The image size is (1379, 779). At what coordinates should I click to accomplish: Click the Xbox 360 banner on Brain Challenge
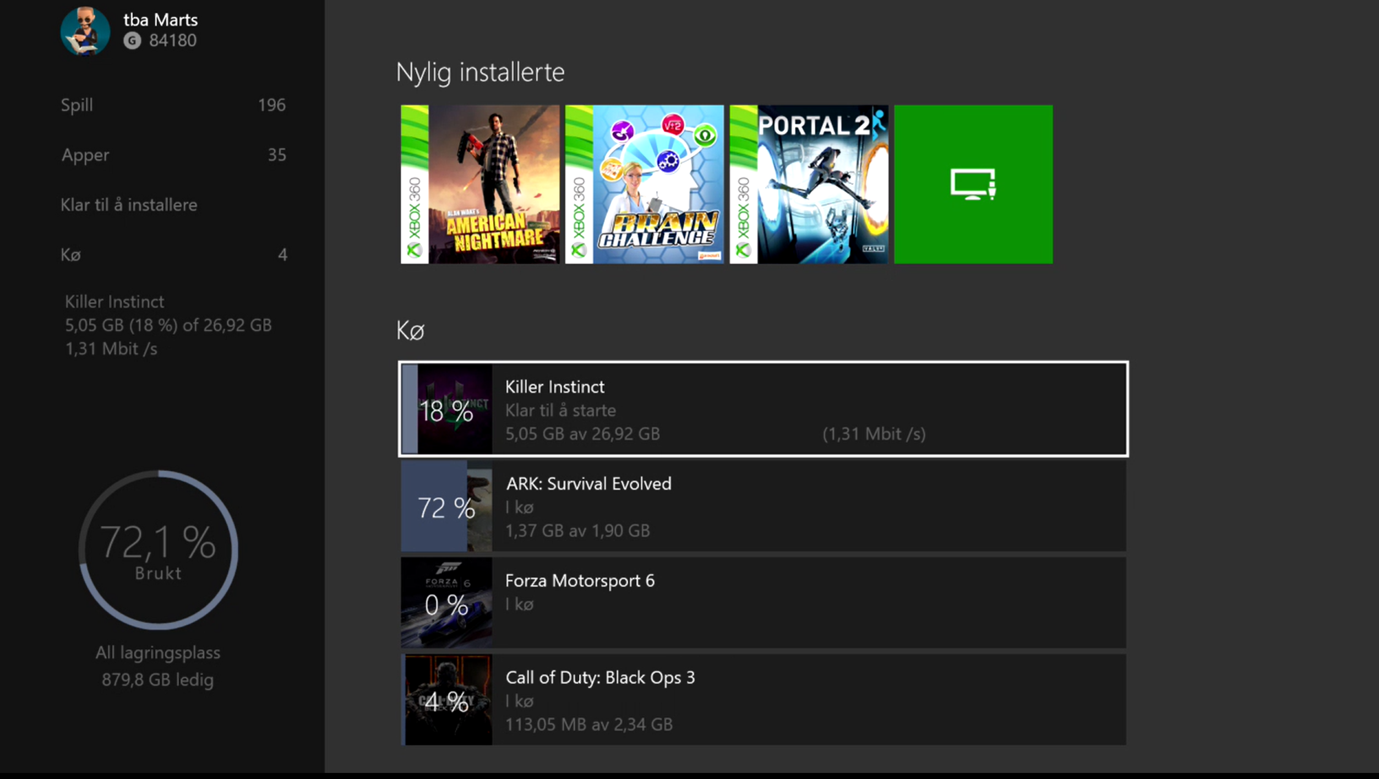click(579, 184)
